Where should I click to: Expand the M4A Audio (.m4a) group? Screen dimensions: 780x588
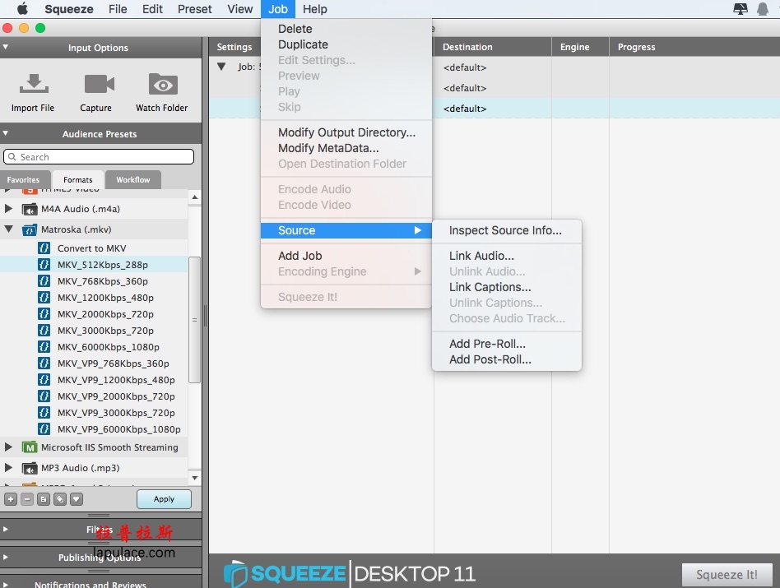pos(8,209)
